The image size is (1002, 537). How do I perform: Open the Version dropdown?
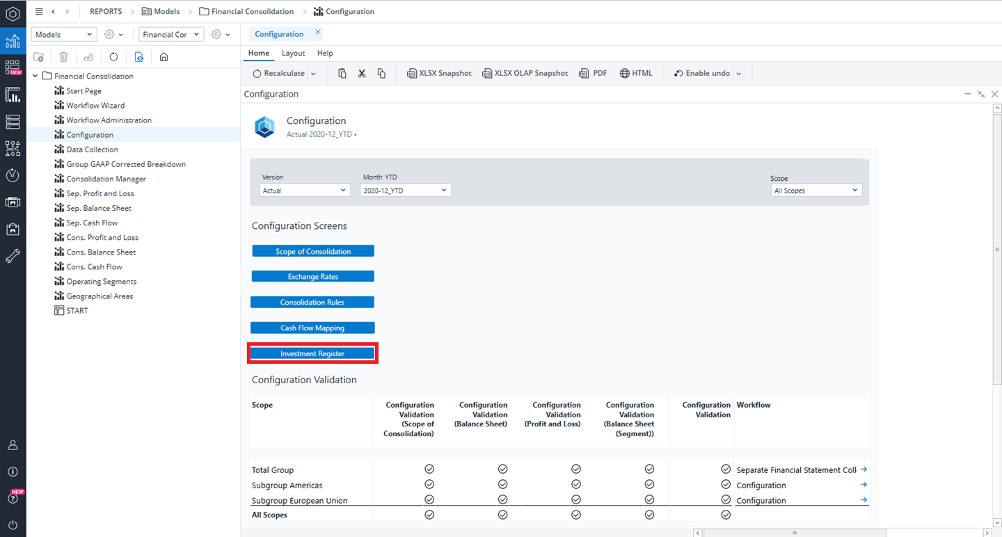coord(305,190)
